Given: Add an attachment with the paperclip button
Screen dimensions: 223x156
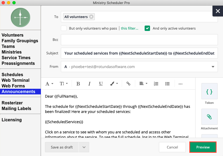Looking at the screenshot, I should click(209, 117).
